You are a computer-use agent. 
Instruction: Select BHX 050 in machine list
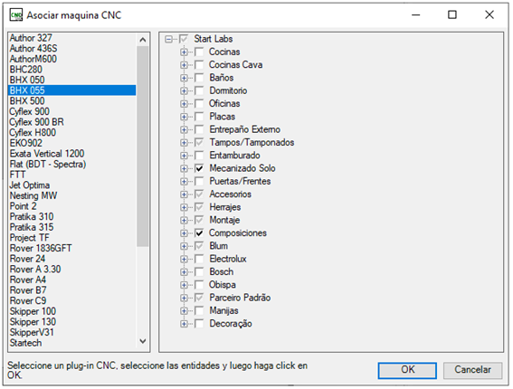(x=72, y=80)
